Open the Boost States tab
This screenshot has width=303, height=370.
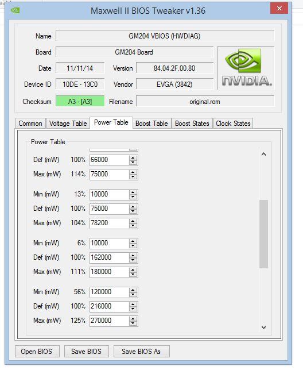click(x=192, y=124)
